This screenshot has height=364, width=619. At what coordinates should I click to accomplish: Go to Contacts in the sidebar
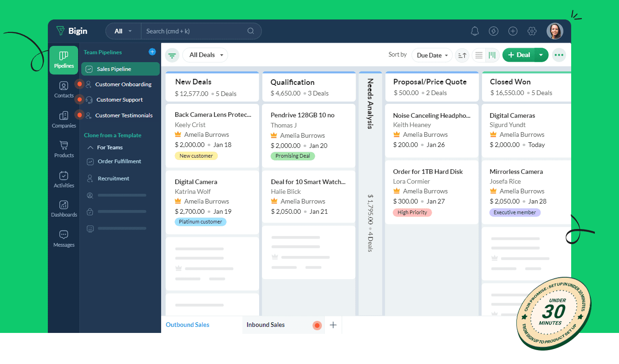click(64, 90)
